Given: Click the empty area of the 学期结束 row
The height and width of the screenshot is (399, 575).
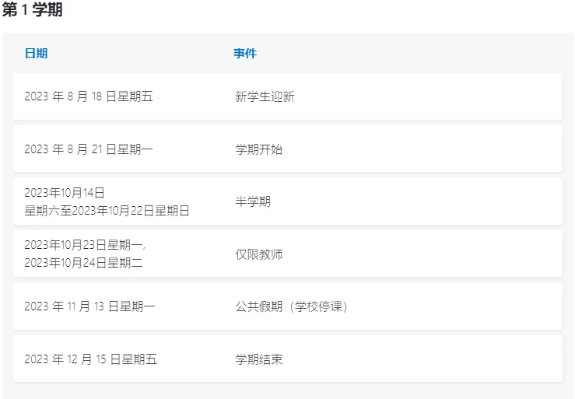Looking at the screenshot, I should (422, 359).
